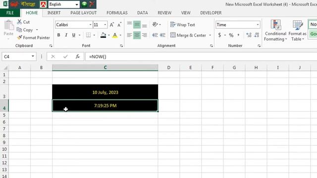The width and height of the screenshot is (317, 178).
Task: Open Conditional Formatting menu
Action: tap(275, 30)
